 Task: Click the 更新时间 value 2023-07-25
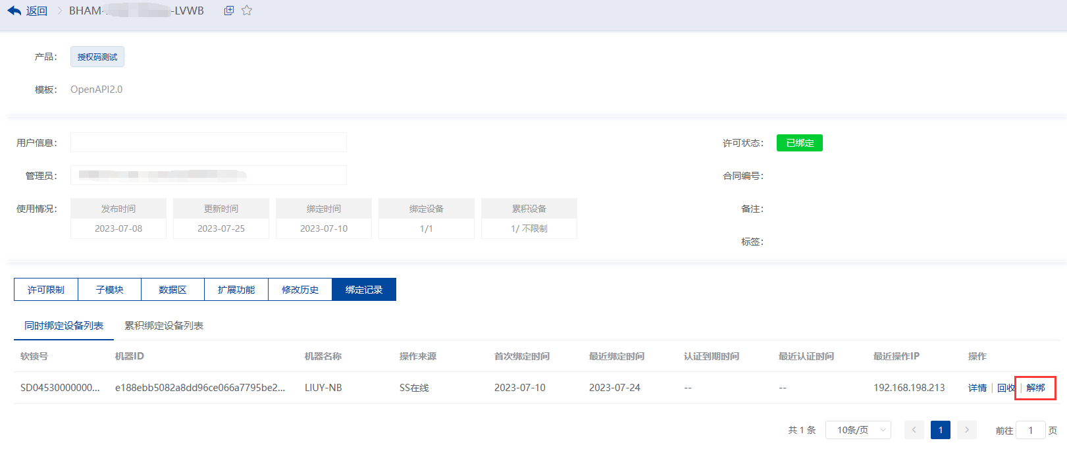pos(221,228)
